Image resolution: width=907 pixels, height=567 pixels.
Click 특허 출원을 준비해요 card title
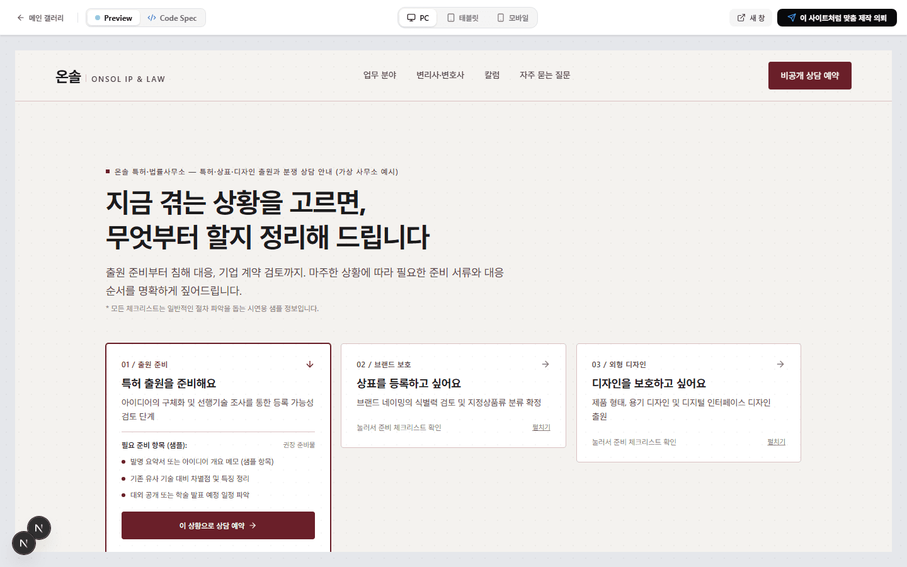tap(169, 383)
